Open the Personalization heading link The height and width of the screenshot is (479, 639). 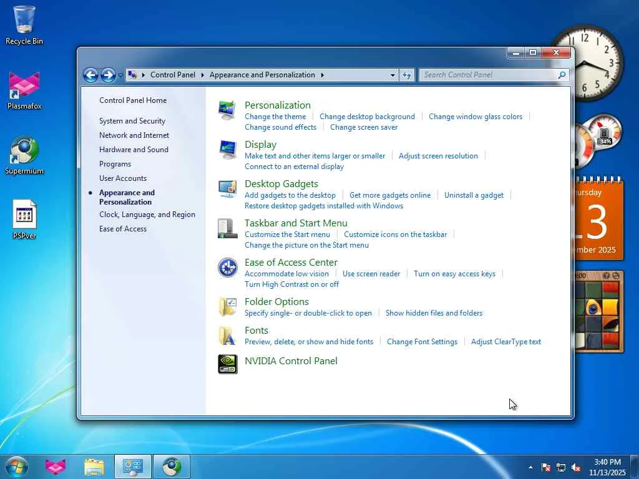[x=278, y=105]
